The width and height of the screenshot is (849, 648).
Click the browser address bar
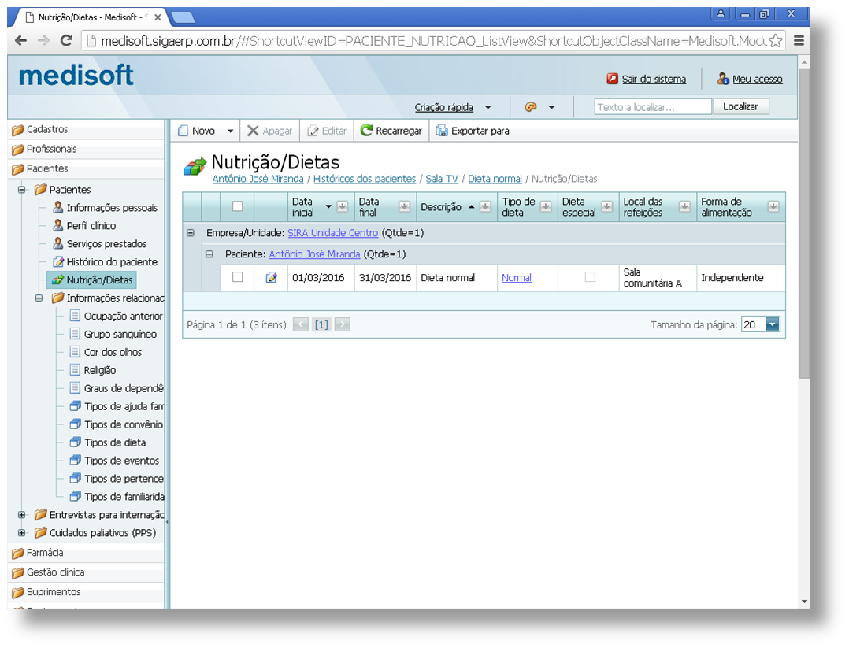coord(433,41)
